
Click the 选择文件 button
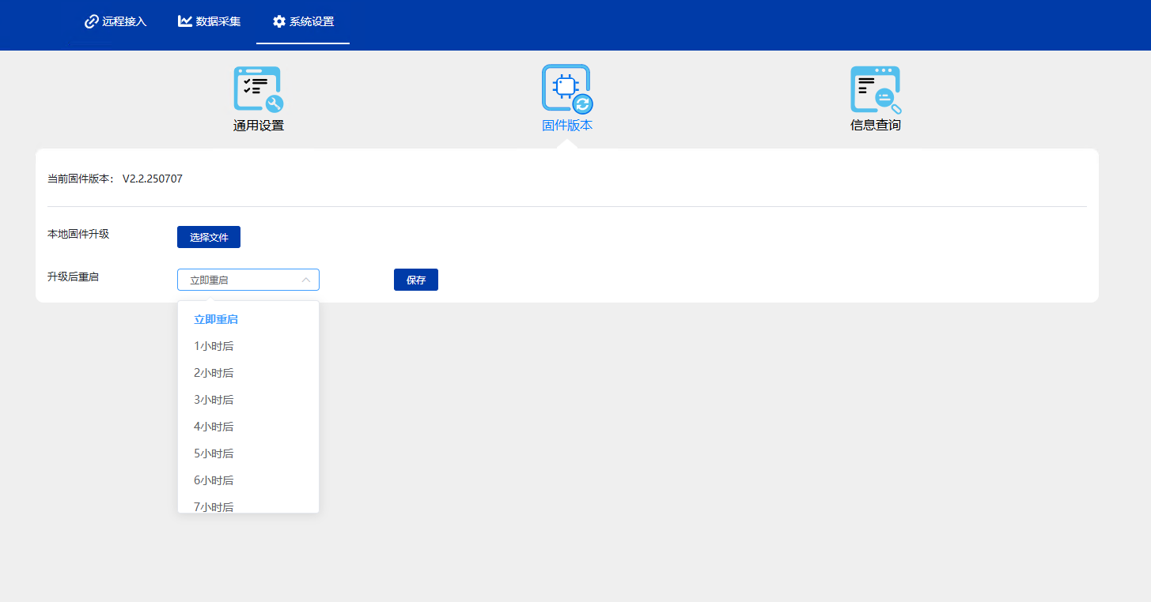click(209, 237)
